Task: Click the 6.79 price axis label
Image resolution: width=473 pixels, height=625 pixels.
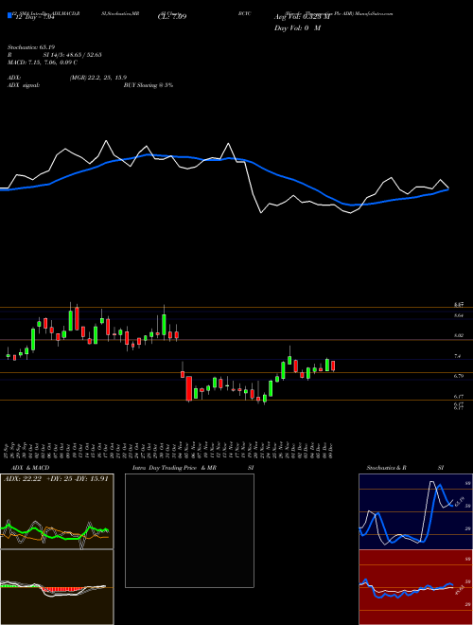Action: click(x=459, y=376)
